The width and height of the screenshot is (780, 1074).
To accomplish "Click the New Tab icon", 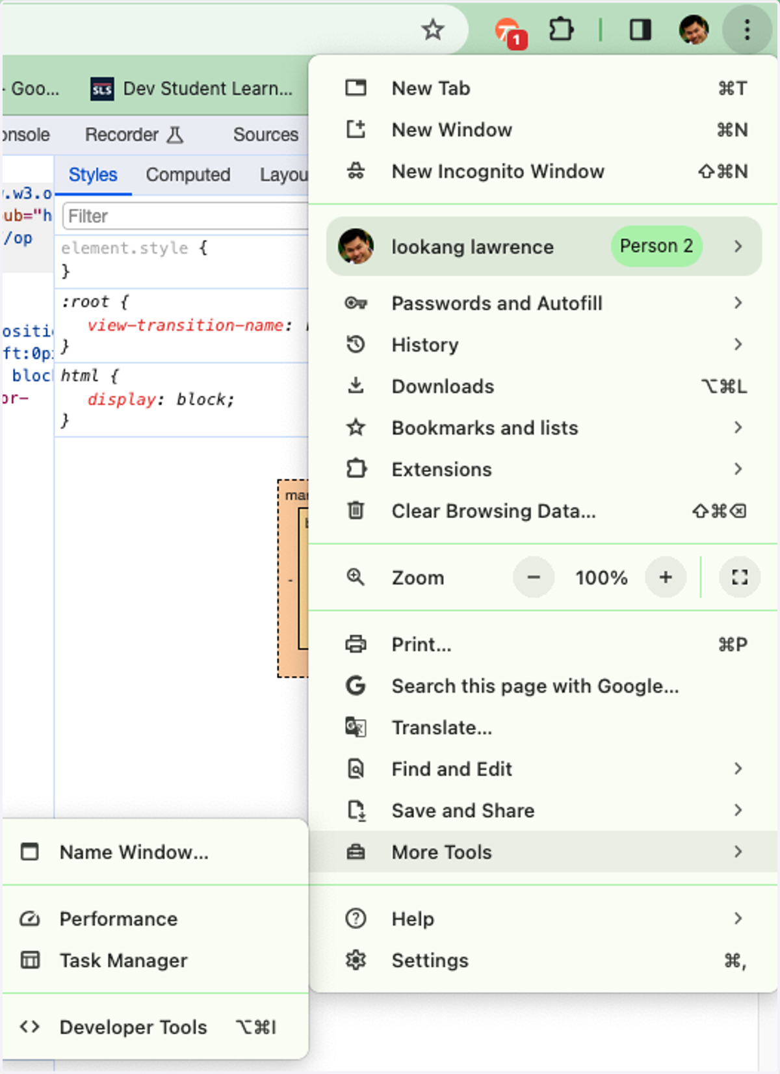I will [356, 88].
